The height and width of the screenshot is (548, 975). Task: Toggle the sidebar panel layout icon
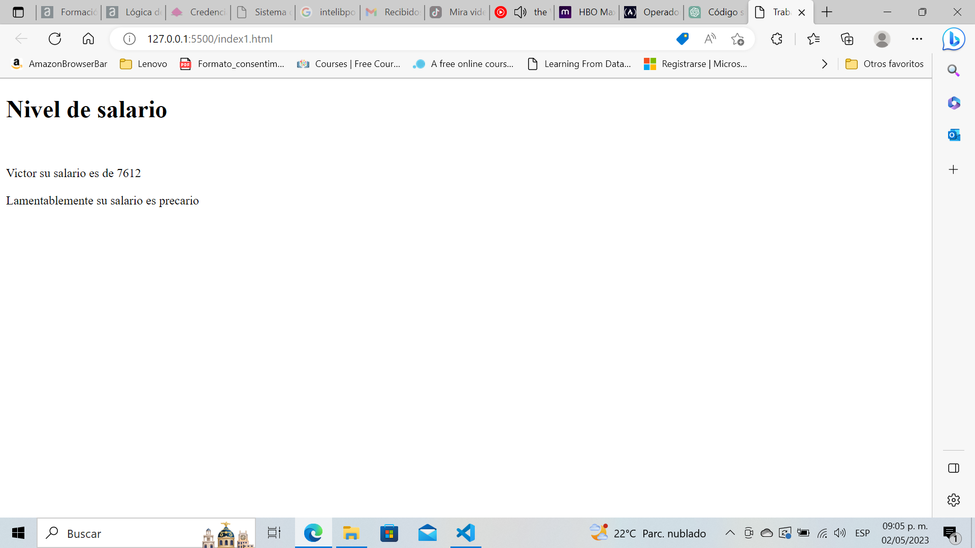(954, 468)
